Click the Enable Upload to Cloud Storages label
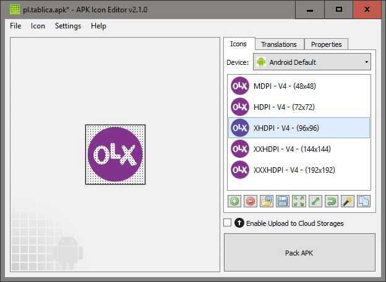This screenshot has height=282, width=386. coord(295,223)
